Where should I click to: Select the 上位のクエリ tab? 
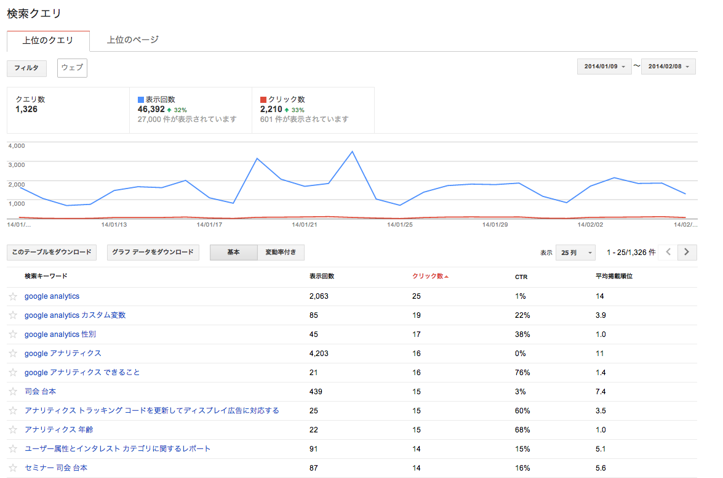click(48, 41)
